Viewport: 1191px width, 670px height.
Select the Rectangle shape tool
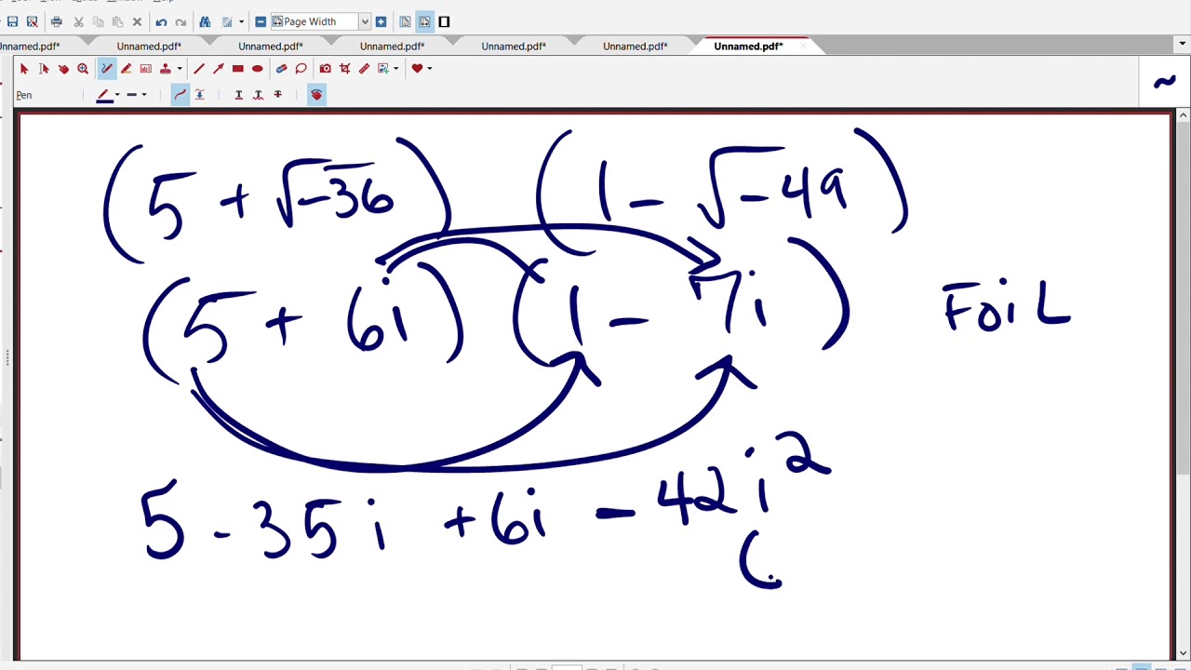238,69
